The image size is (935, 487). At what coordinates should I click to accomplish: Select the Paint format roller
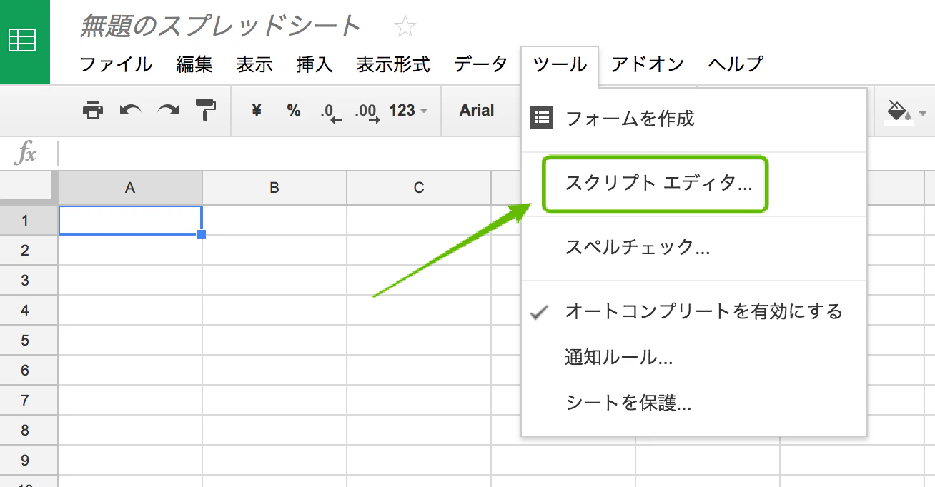click(x=206, y=110)
